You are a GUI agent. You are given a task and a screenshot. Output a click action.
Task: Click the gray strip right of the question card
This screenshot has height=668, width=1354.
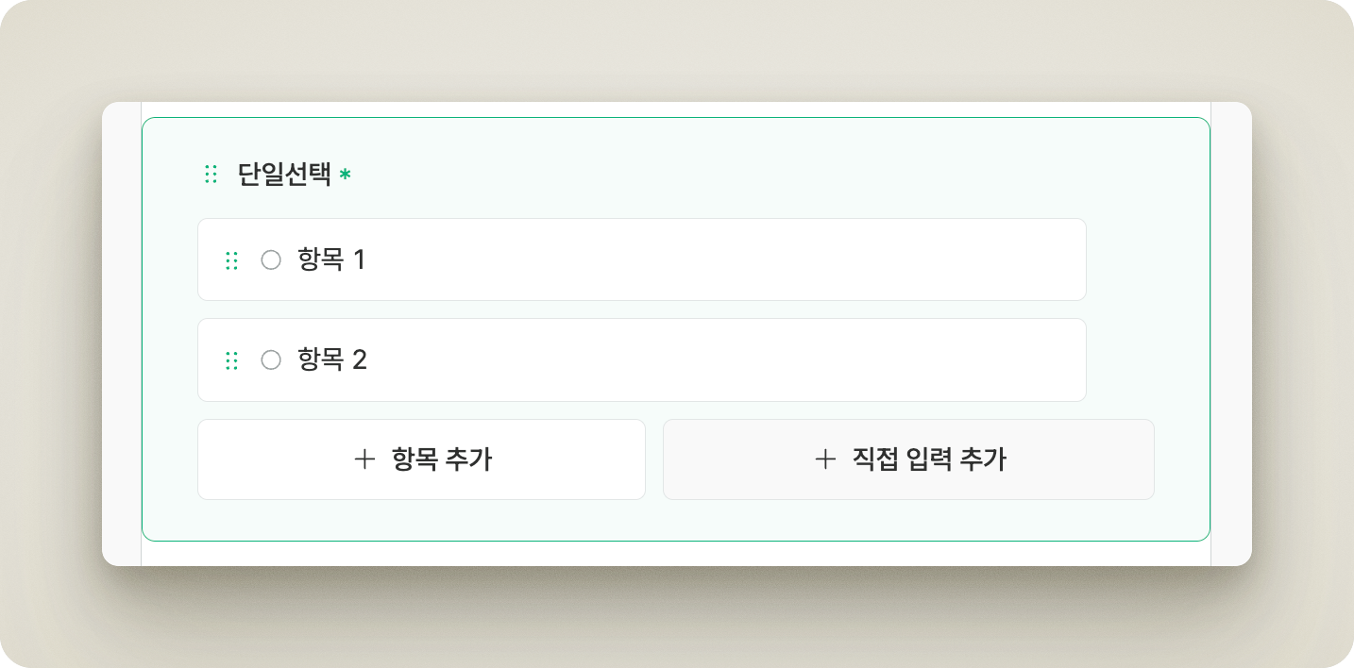coord(1231,330)
